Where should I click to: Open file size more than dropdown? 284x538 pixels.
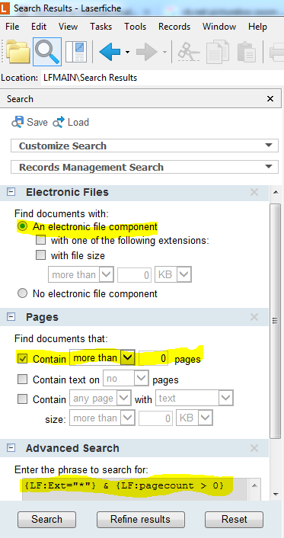(x=81, y=275)
